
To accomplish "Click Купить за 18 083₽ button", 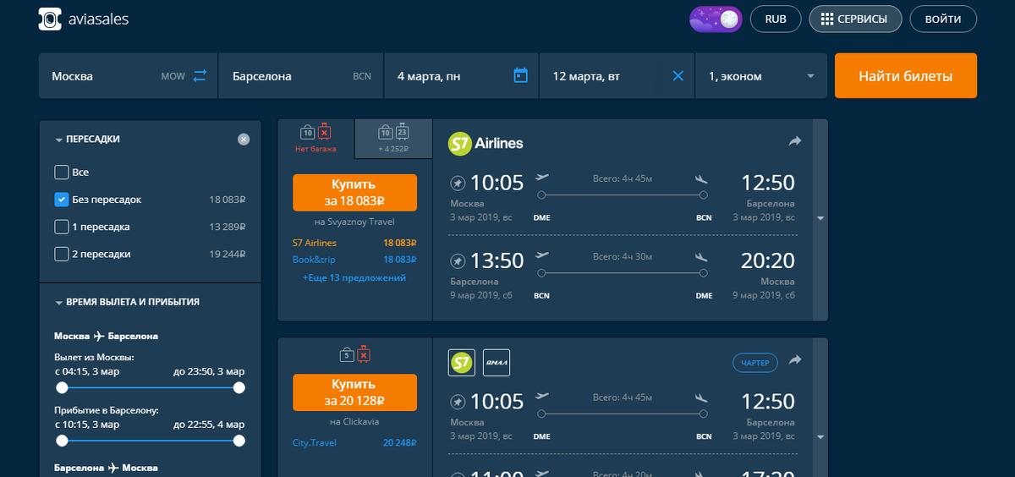I will [355, 192].
